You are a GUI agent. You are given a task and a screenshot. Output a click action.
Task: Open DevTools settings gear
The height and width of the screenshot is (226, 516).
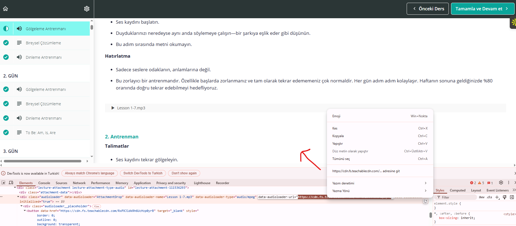point(501,183)
